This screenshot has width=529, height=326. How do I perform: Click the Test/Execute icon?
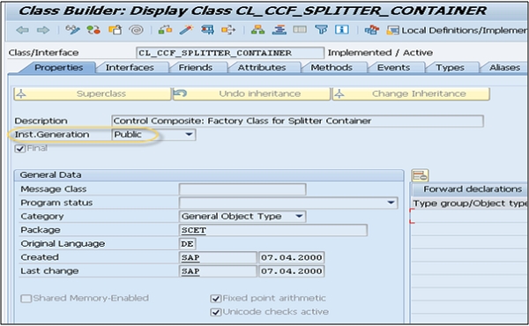(207, 30)
